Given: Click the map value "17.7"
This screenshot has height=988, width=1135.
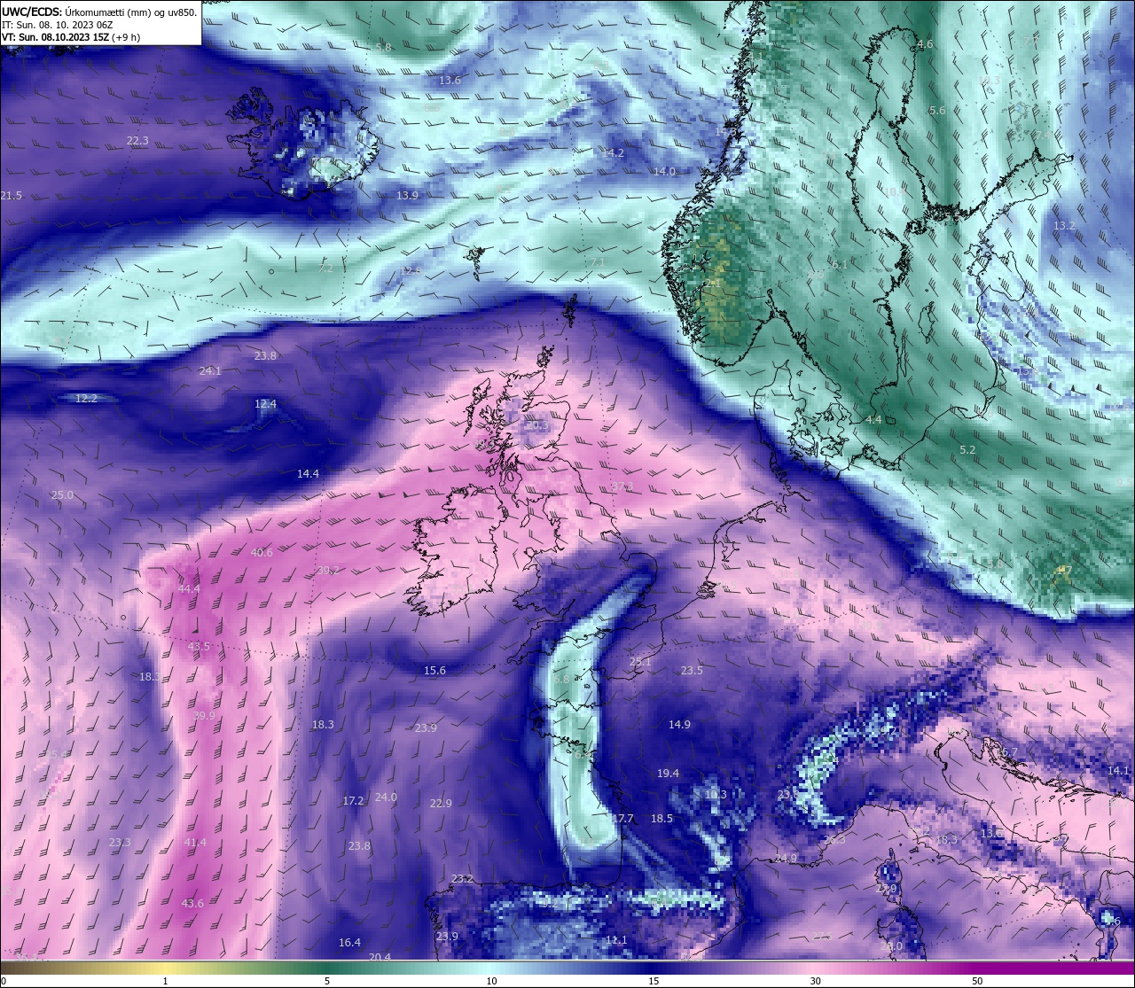Looking at the screenshot, I should [622, 819].
